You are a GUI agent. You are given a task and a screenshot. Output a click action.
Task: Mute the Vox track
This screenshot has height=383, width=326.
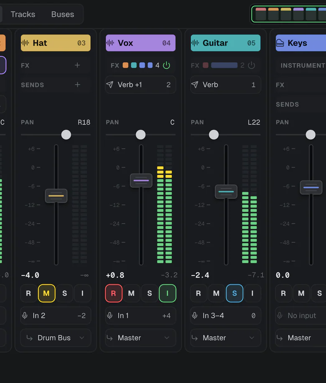(x=131, y=293)
